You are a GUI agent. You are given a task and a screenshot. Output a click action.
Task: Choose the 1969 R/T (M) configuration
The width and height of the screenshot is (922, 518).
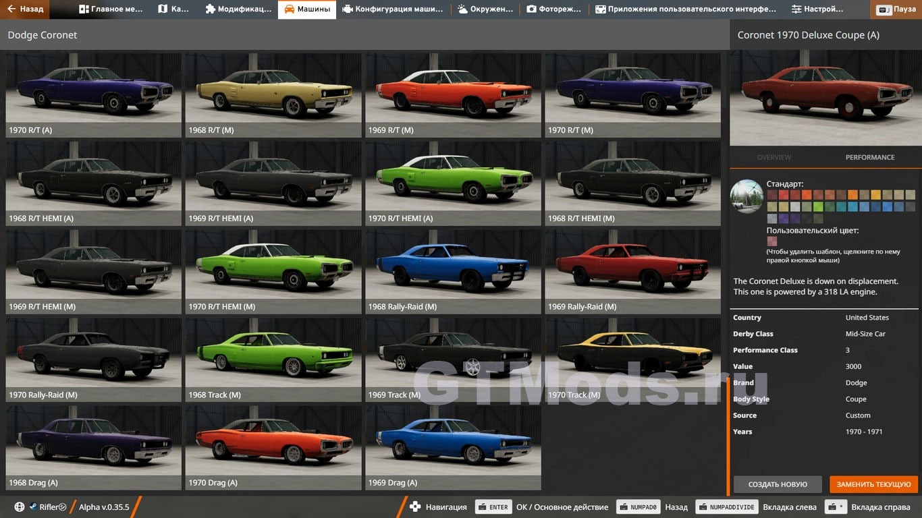point(454,95)
